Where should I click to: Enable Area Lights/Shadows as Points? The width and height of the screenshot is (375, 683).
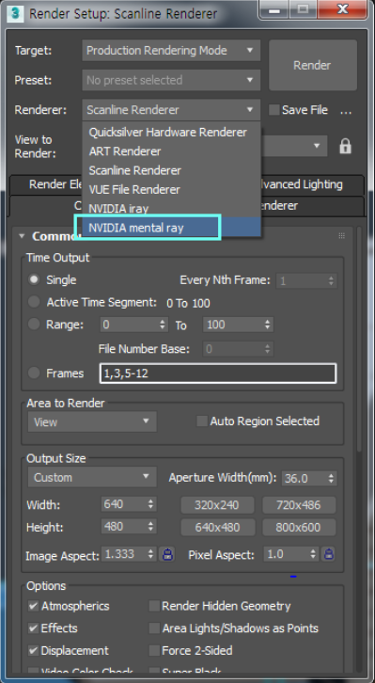[154, 628]
